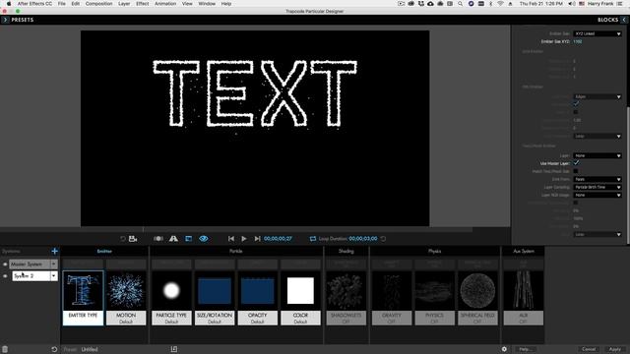
Task: Open the Opacity block
Action: 258,298
